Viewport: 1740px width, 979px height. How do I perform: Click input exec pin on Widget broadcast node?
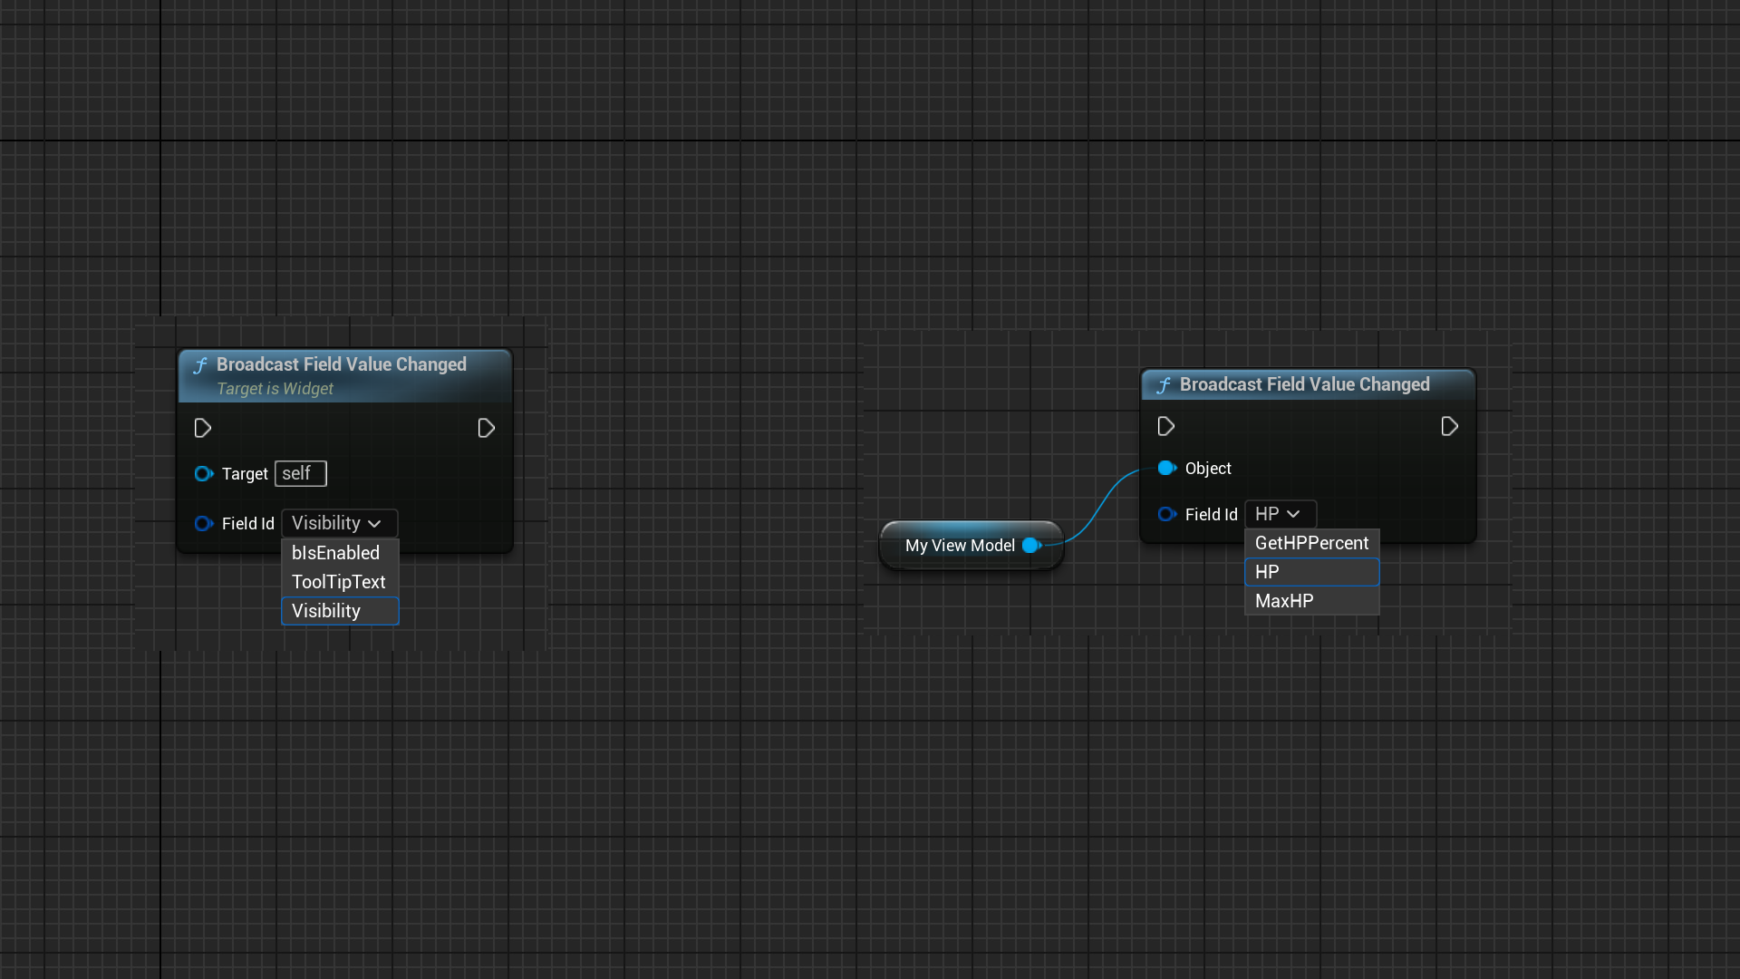(202, 428)
